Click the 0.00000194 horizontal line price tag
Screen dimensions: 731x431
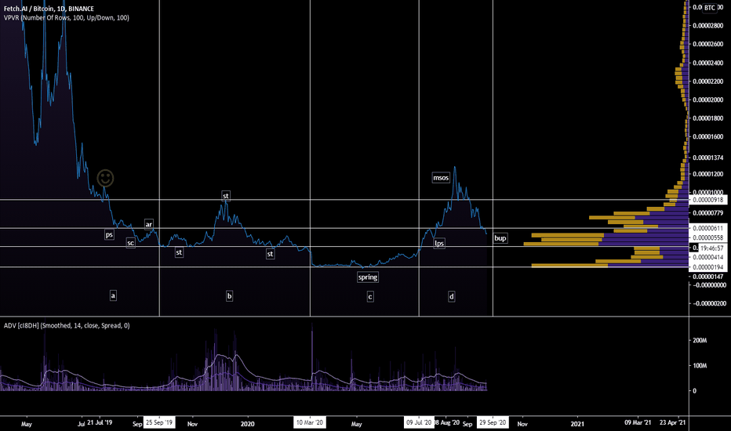tap(707, 267)
